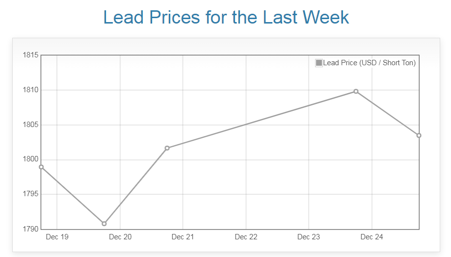Click the final data point of the line
This screenshot has height=257, width=451.
[x=419, y=135]
